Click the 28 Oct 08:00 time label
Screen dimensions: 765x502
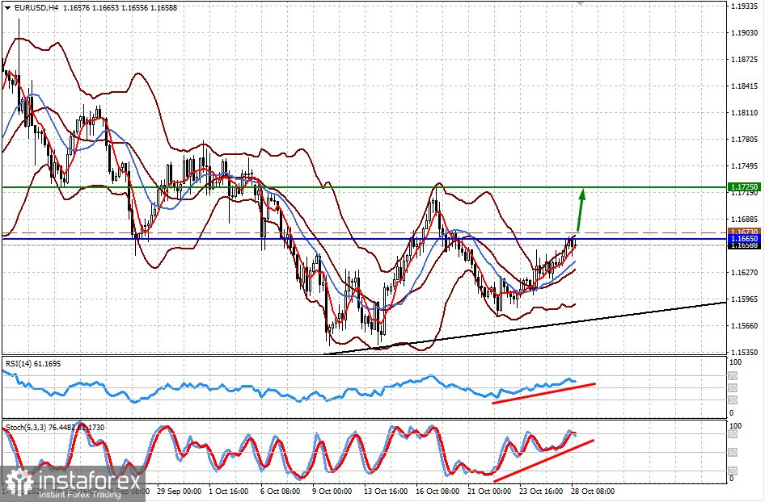pos(593,492)
